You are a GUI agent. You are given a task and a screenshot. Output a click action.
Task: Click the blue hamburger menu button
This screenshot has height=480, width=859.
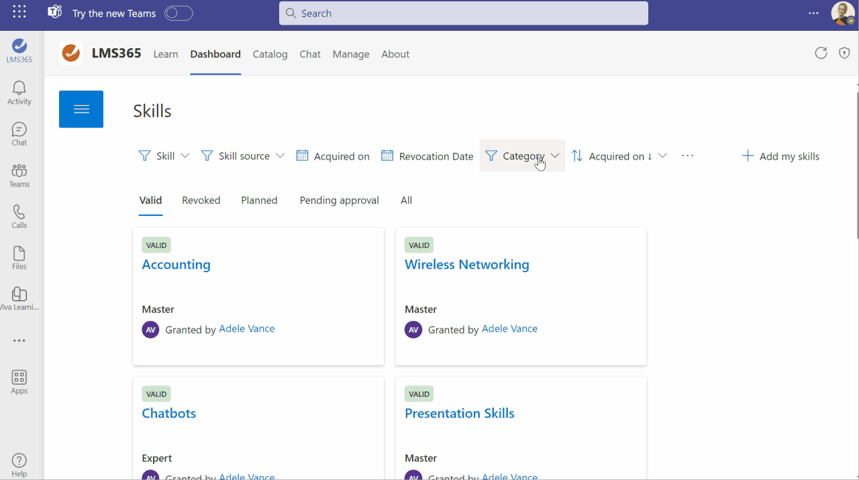(x=81, y=109)
